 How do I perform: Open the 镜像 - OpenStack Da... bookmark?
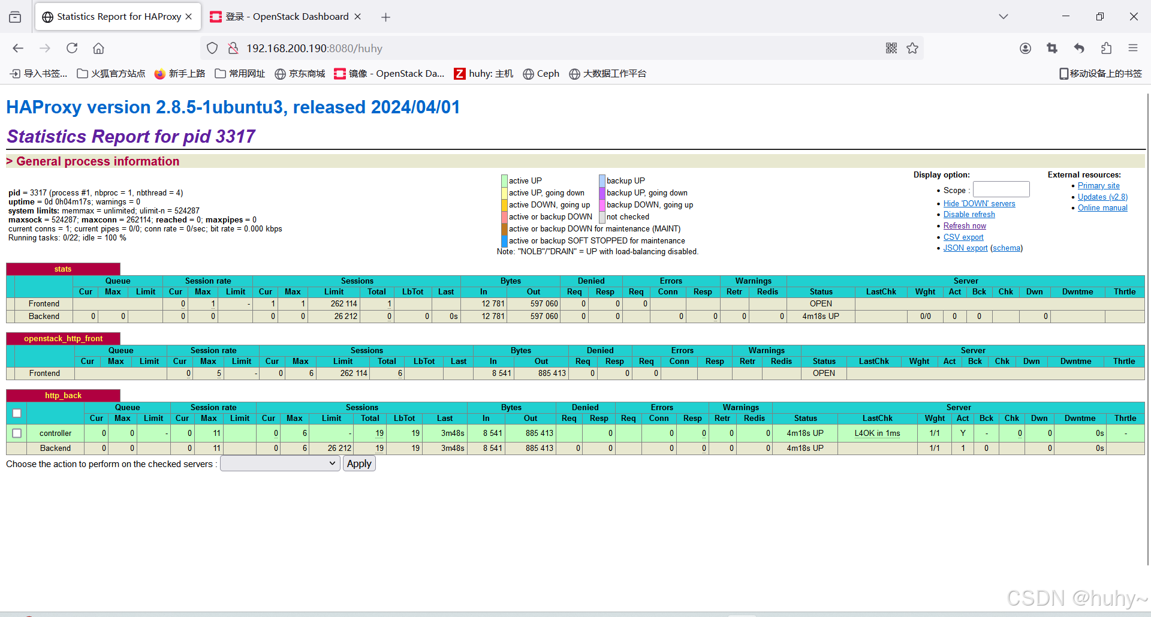(x=390, y=73)
